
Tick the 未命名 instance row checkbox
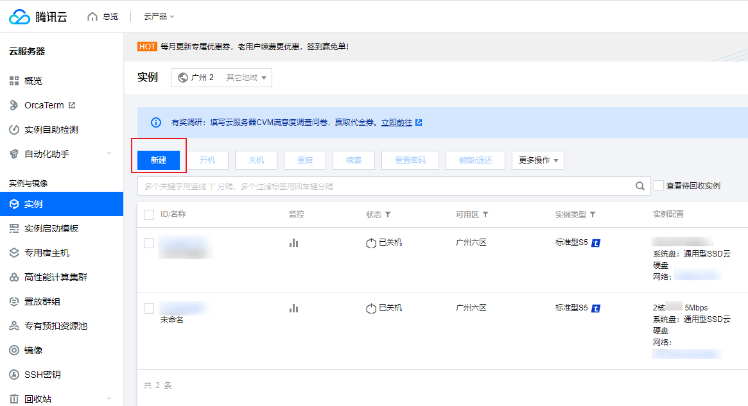pos(149,309)
